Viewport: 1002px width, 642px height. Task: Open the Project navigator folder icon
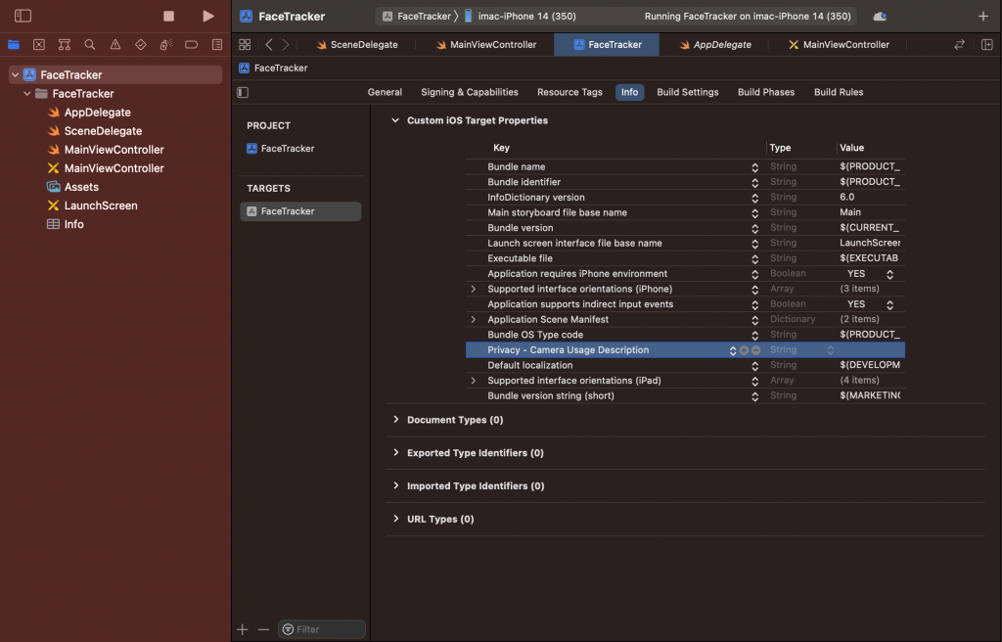tap(14, 45)
